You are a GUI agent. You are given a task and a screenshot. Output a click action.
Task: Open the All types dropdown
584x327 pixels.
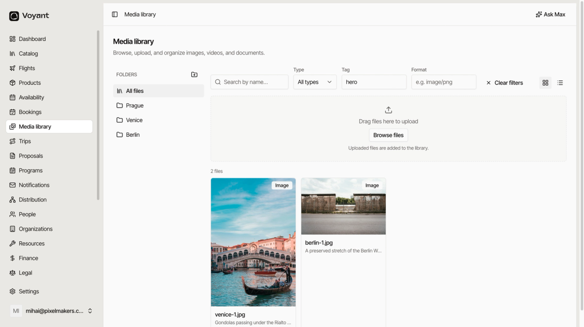pos(315,82)
